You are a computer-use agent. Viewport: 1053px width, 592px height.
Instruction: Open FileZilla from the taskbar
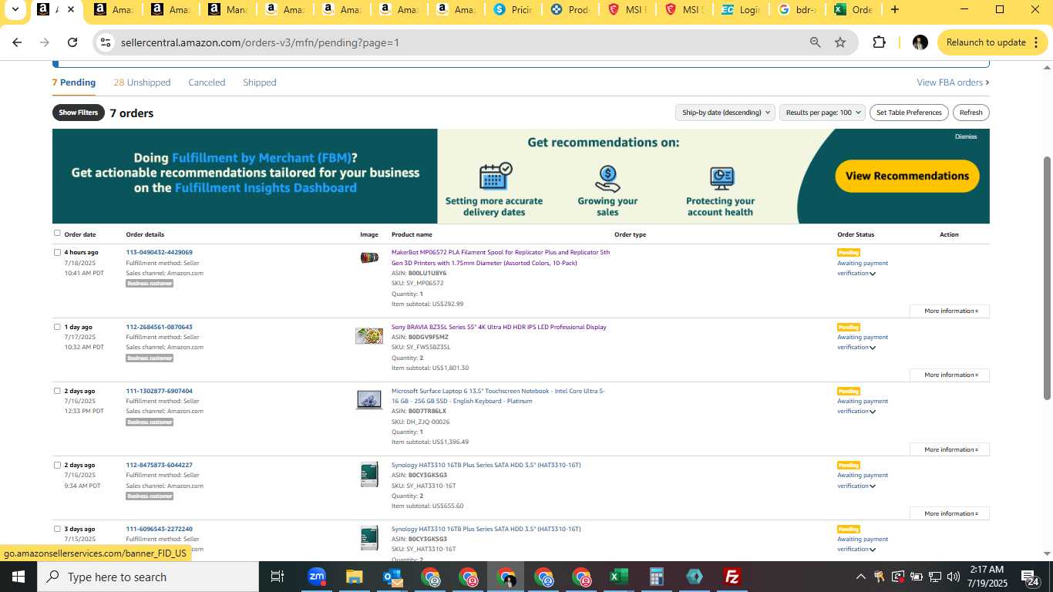pyautogui.click(x=732, y=577)
